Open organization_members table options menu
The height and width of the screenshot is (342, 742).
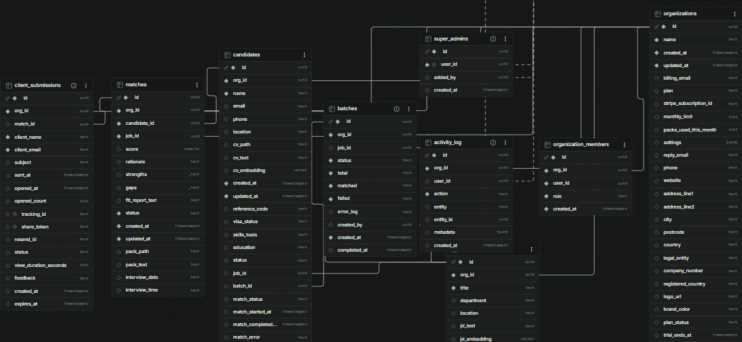click(624, 145)
